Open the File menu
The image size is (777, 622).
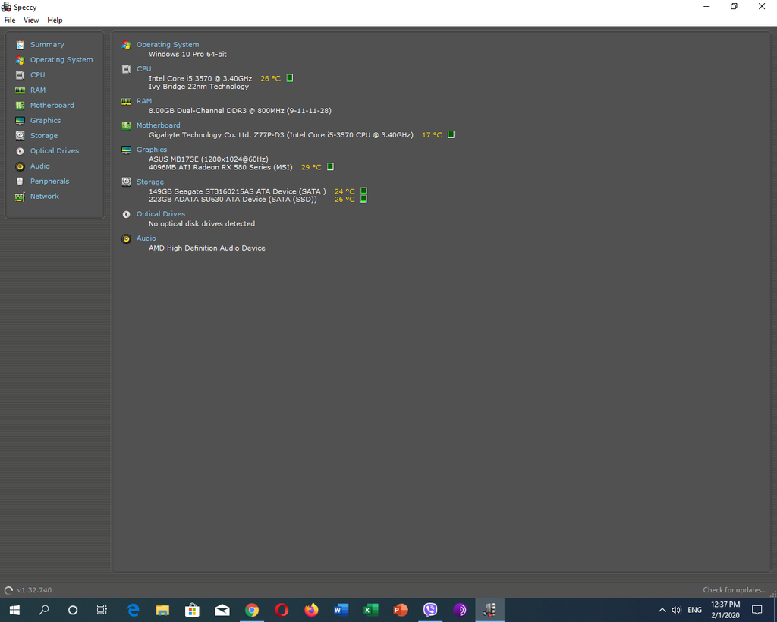coord(10,20)
